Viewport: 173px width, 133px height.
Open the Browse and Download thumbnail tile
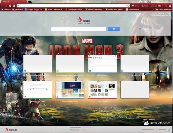coord(38,64)
